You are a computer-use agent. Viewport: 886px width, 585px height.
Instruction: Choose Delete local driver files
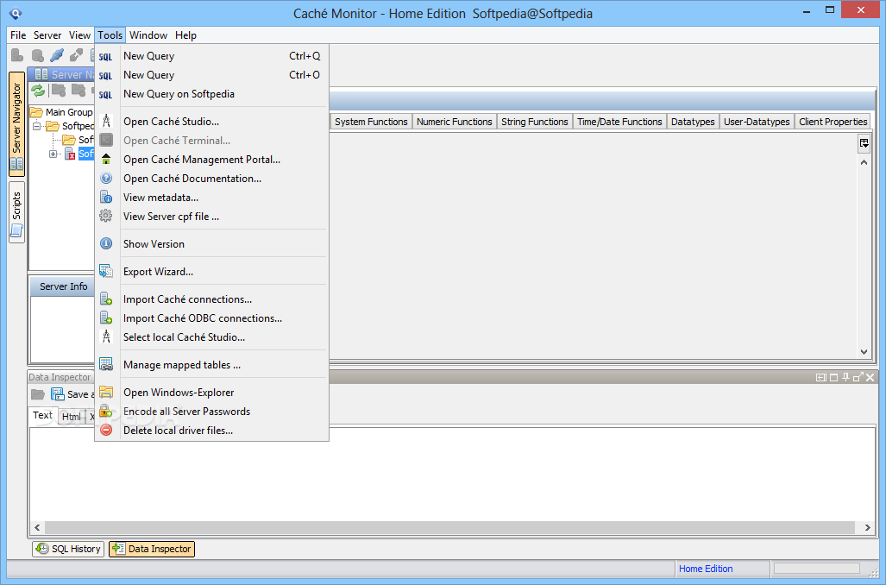211,431
